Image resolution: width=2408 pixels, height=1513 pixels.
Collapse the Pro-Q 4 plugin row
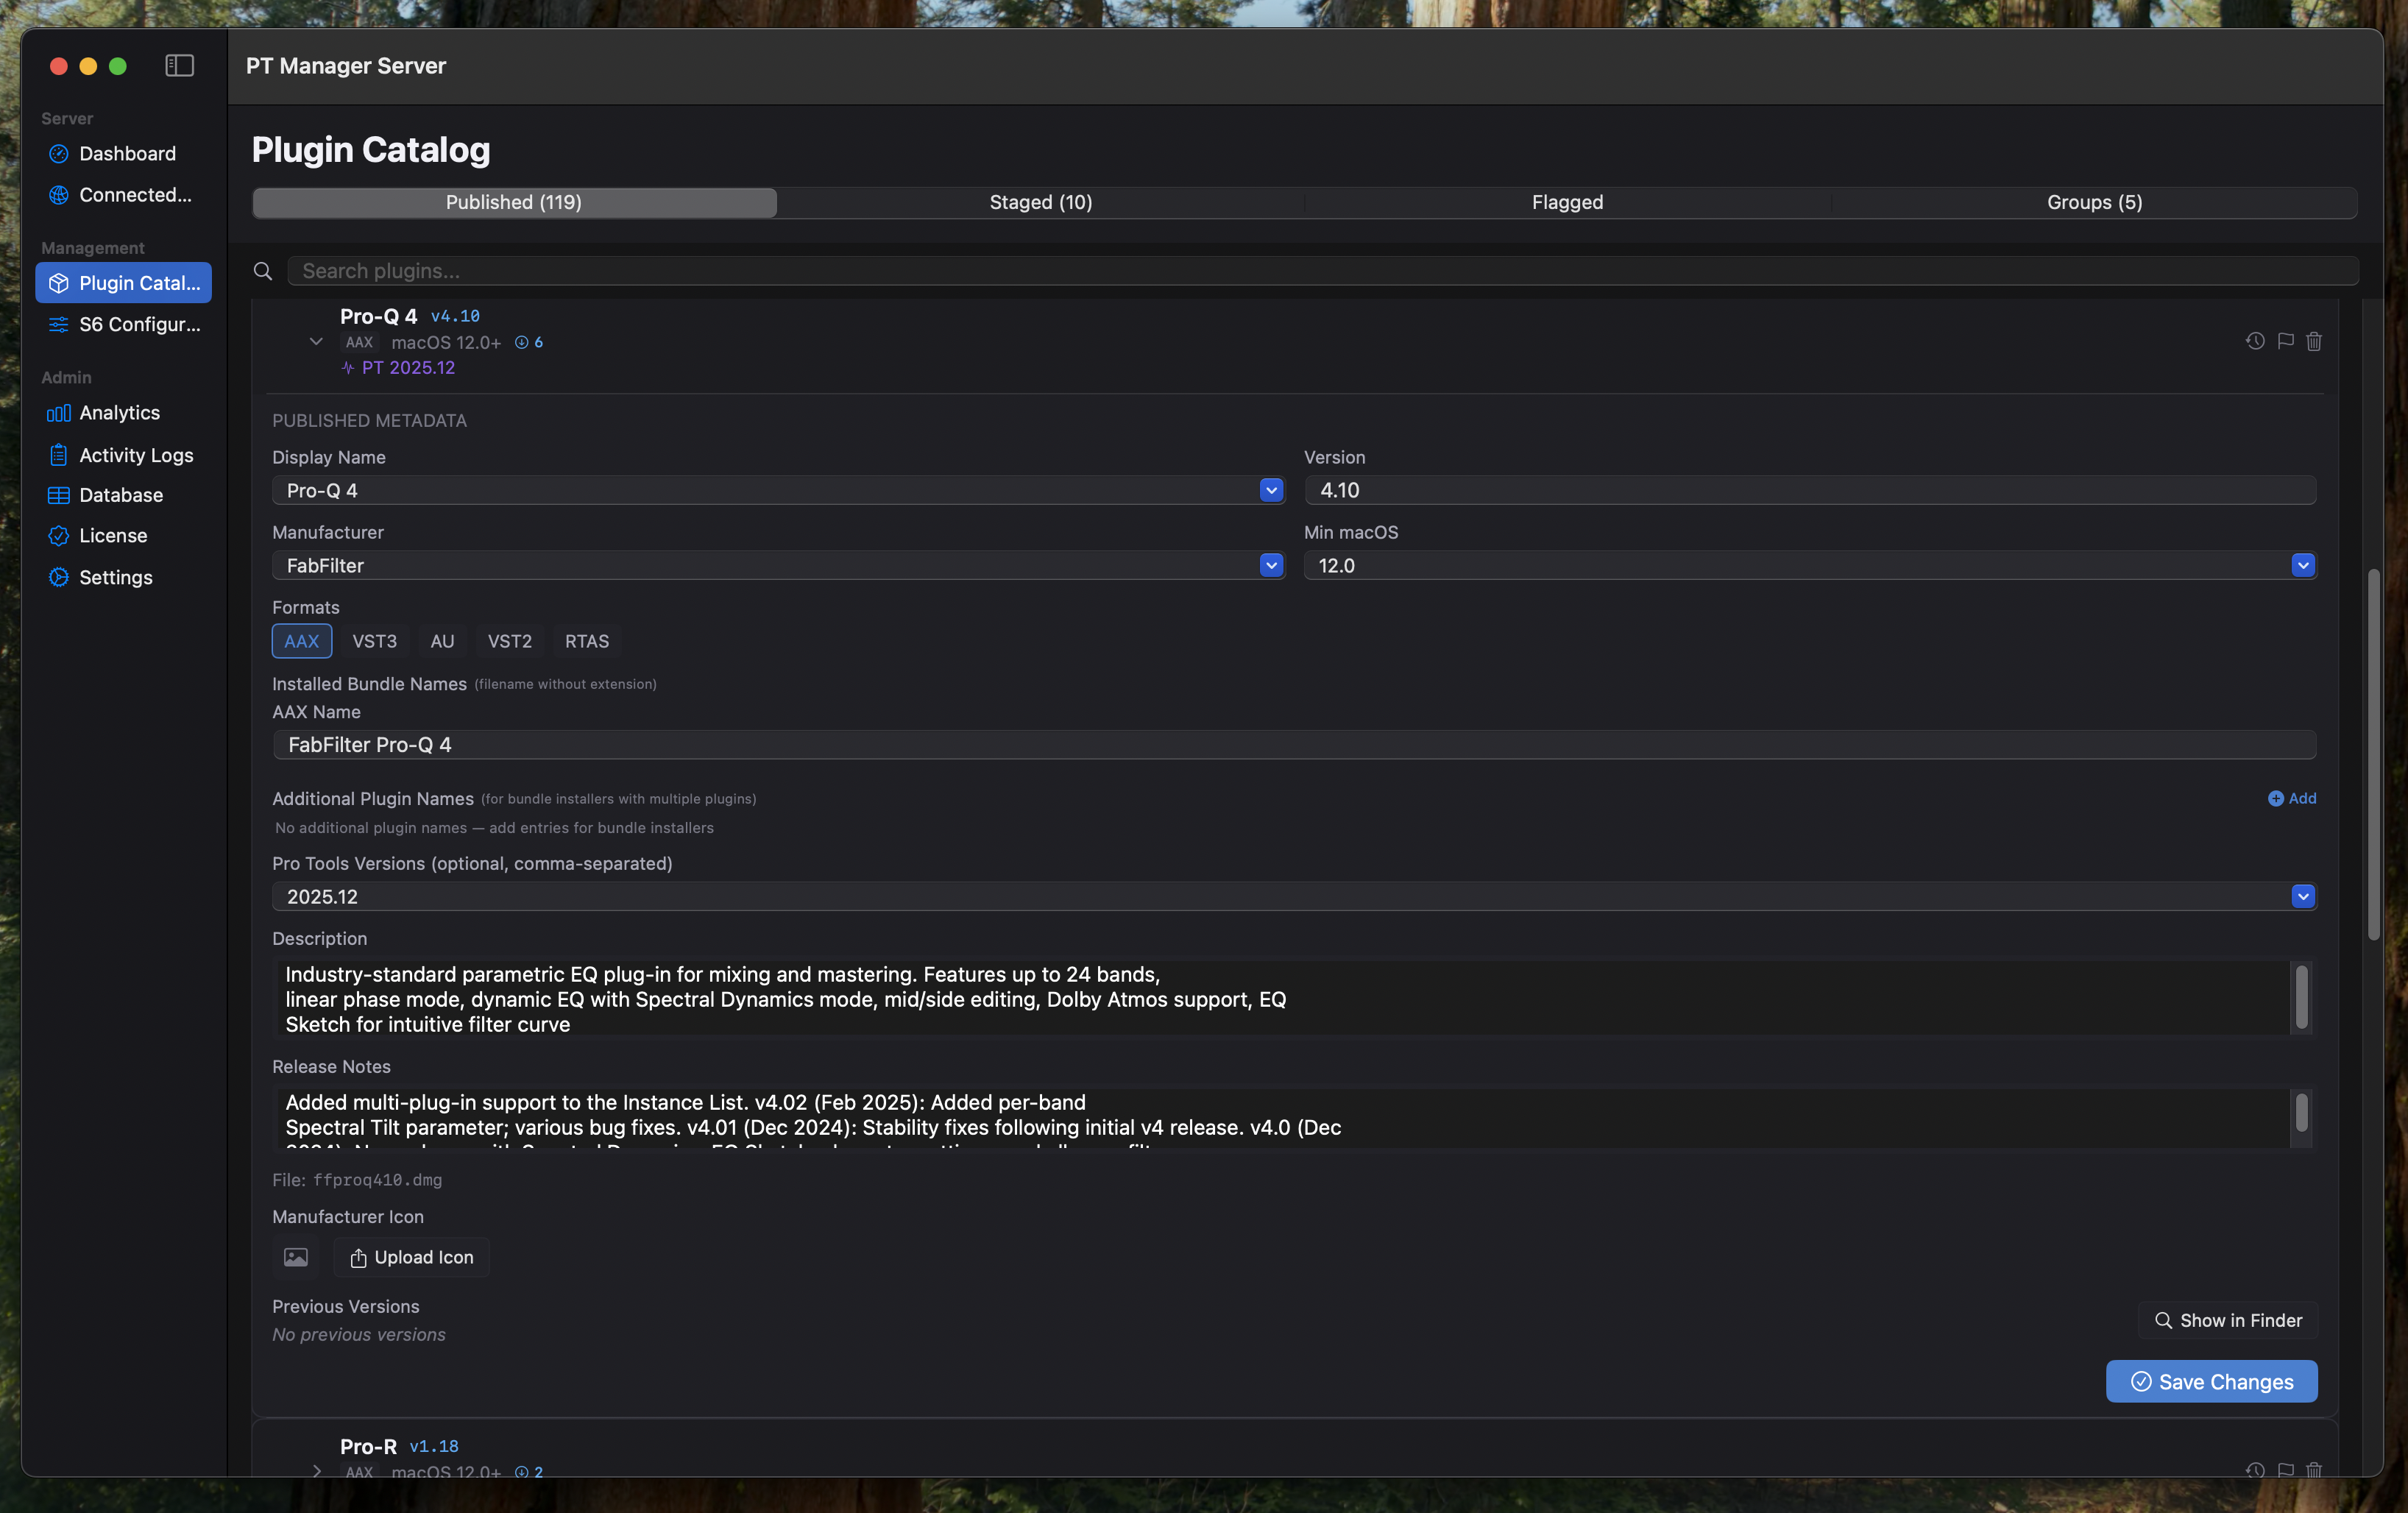point(316,342)
